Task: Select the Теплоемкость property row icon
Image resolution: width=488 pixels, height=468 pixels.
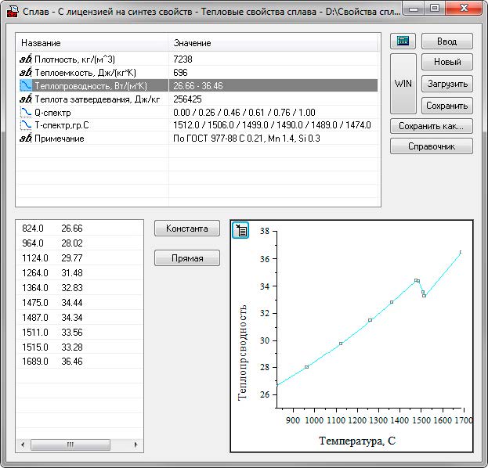Action: (x=25, y=72)
